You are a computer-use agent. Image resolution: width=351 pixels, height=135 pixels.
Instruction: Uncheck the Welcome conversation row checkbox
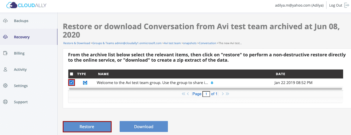click(71, 82)
